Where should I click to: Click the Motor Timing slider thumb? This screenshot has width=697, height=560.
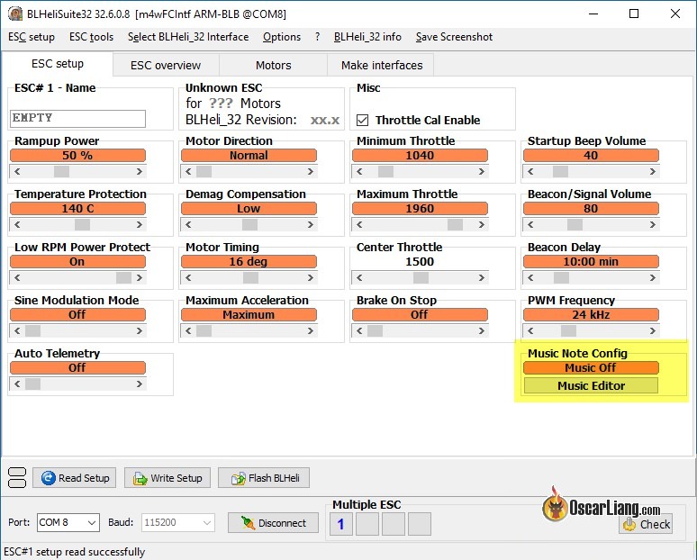(x=250, y=278)
